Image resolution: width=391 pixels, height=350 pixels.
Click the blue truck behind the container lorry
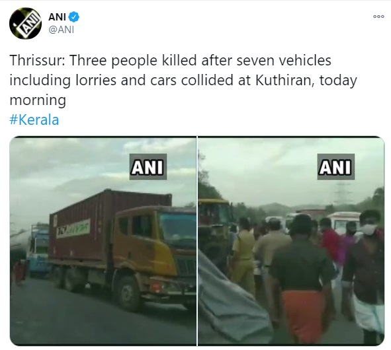tap(40, 249)
